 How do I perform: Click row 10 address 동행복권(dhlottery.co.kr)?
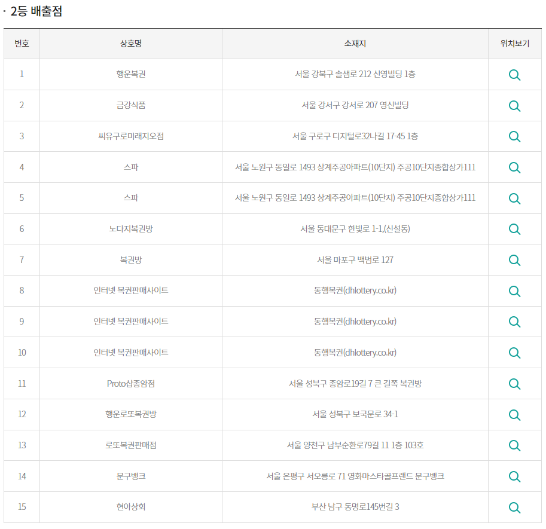[355, 353]
